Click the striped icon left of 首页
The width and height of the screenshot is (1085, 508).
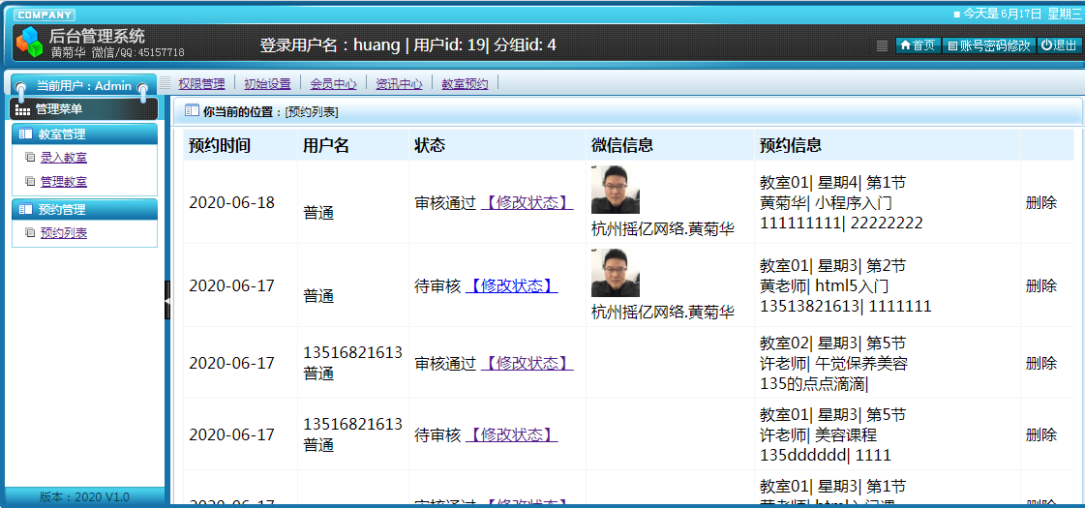pyautogui.click(x=882, y=45)
